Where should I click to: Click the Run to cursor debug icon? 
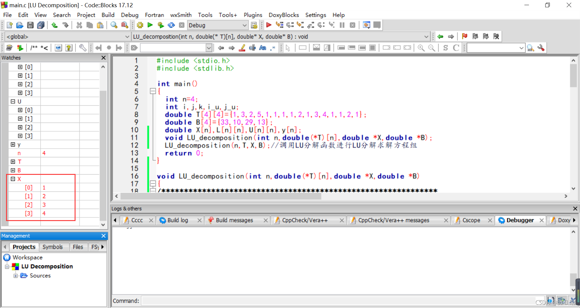click(x=279, y=25)
